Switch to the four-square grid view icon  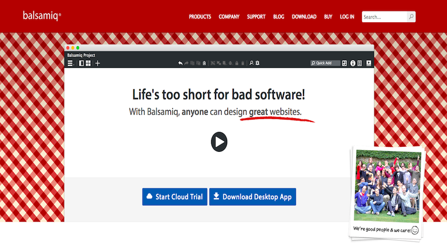pos(88,63)
